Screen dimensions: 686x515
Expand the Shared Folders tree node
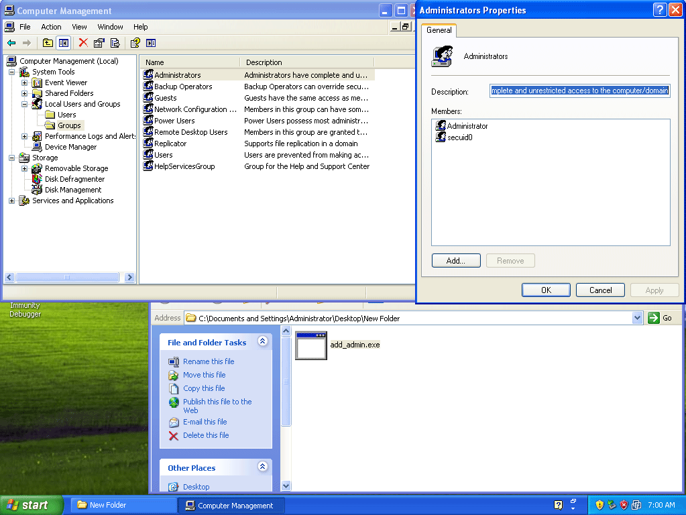pos(25,93)
